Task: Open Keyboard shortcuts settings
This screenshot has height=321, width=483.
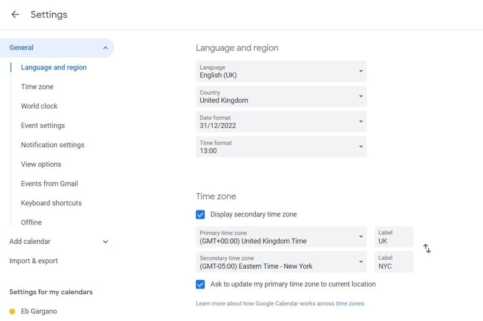Action: tap(51, 203)
